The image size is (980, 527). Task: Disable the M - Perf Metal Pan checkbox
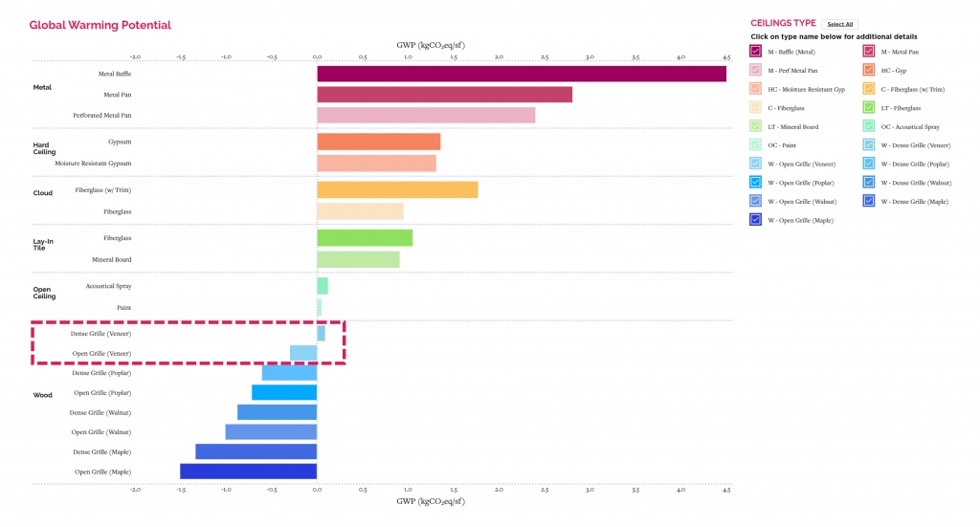click(756, 70)
